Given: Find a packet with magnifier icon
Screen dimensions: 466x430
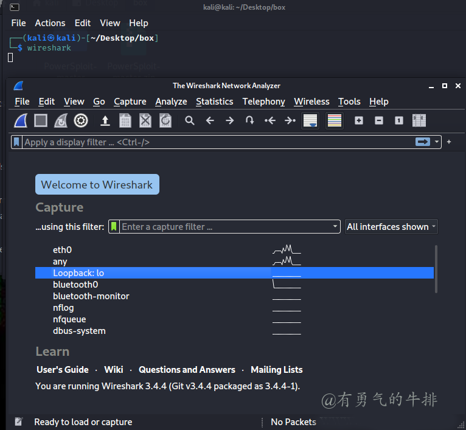Looking at the screenshot, I should (x=190, y=120).
